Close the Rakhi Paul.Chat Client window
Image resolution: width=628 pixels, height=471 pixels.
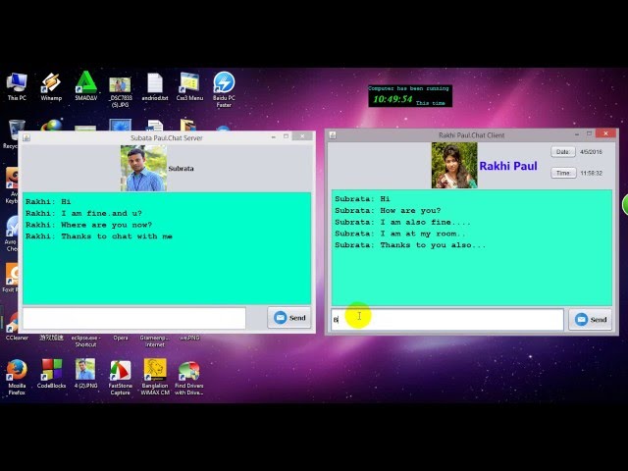coord(605,133)
